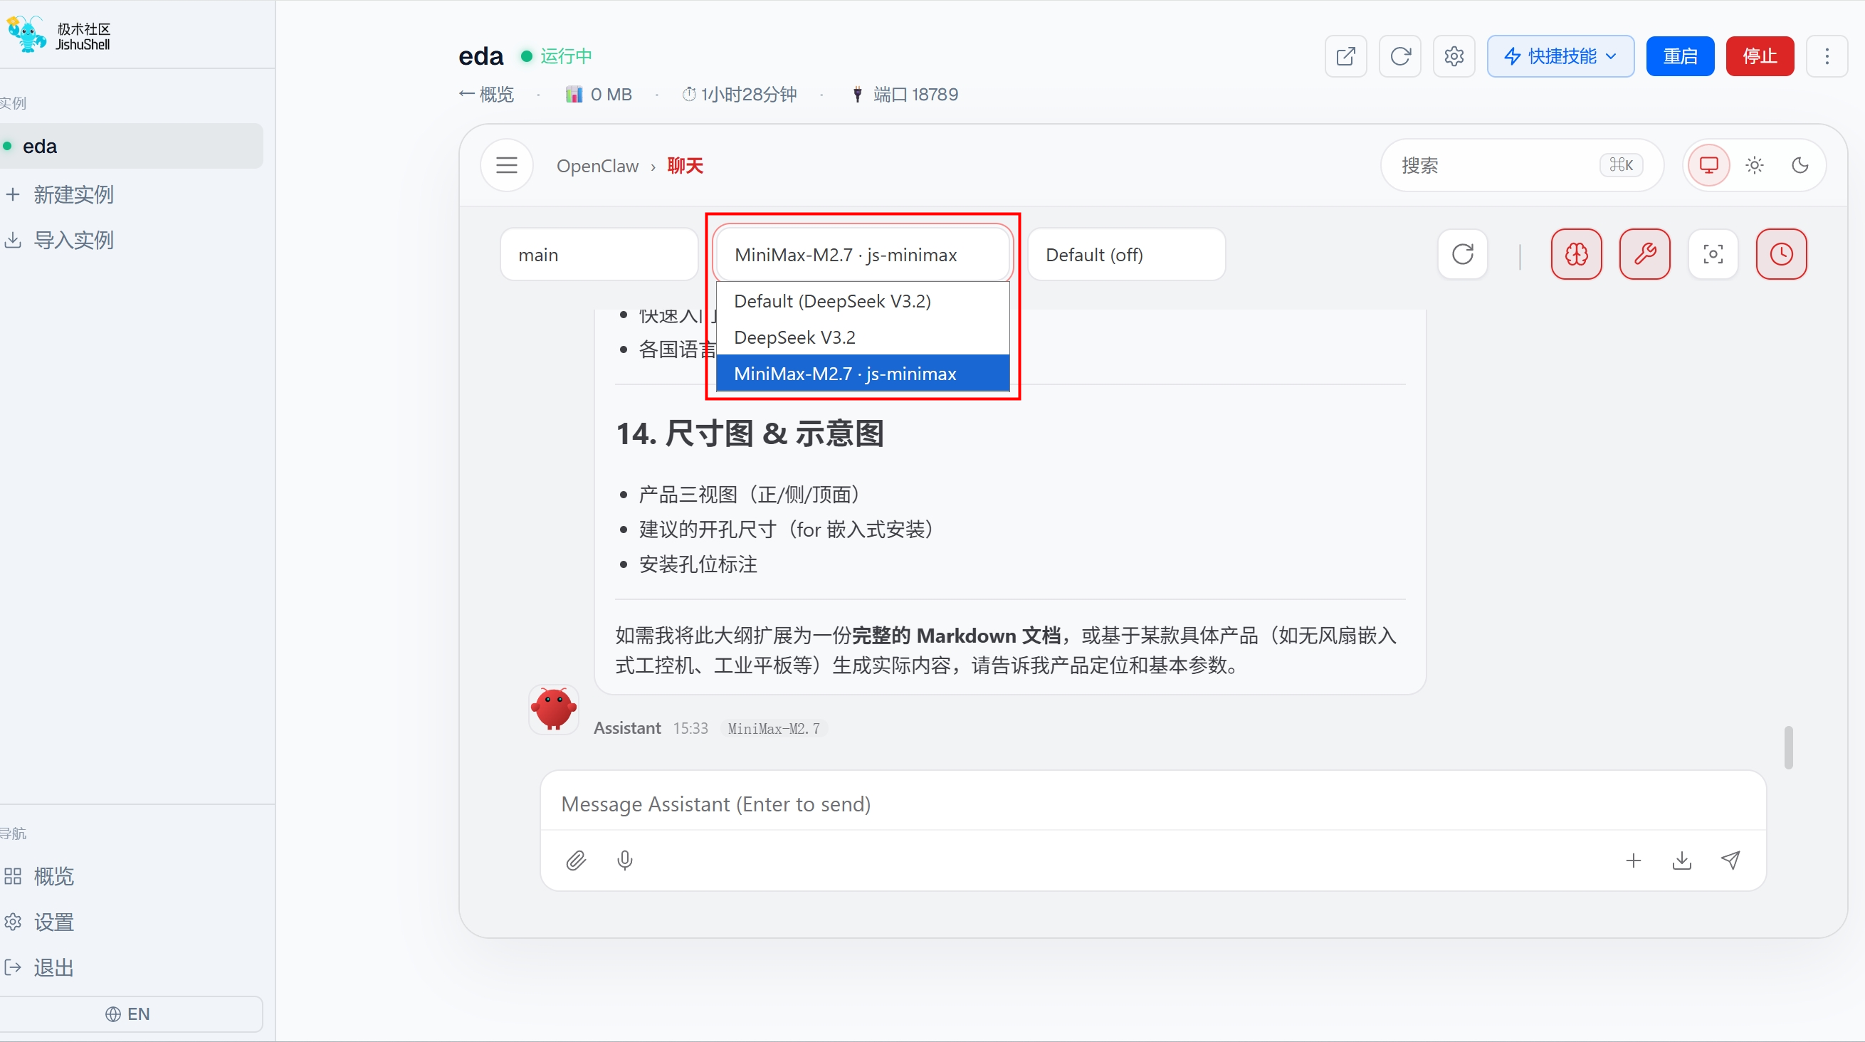Click the 15:33 message timestamp
This screenshot has width=1865, height=1042.
click(x=690, y=728)
